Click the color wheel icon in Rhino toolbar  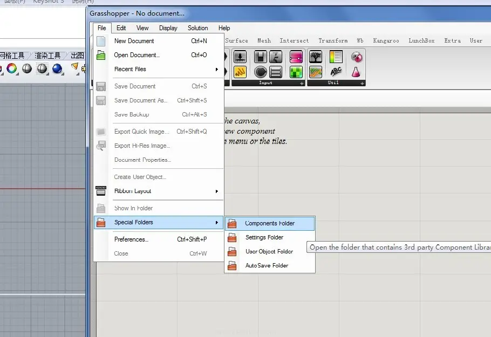pos(11,68)
